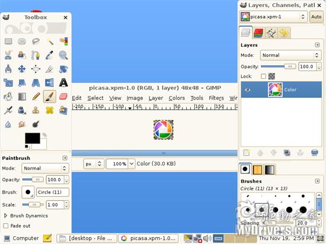Screen dimensions: 326x244
Task: Toggle the lock alpha channel icon
Action: 271,76
